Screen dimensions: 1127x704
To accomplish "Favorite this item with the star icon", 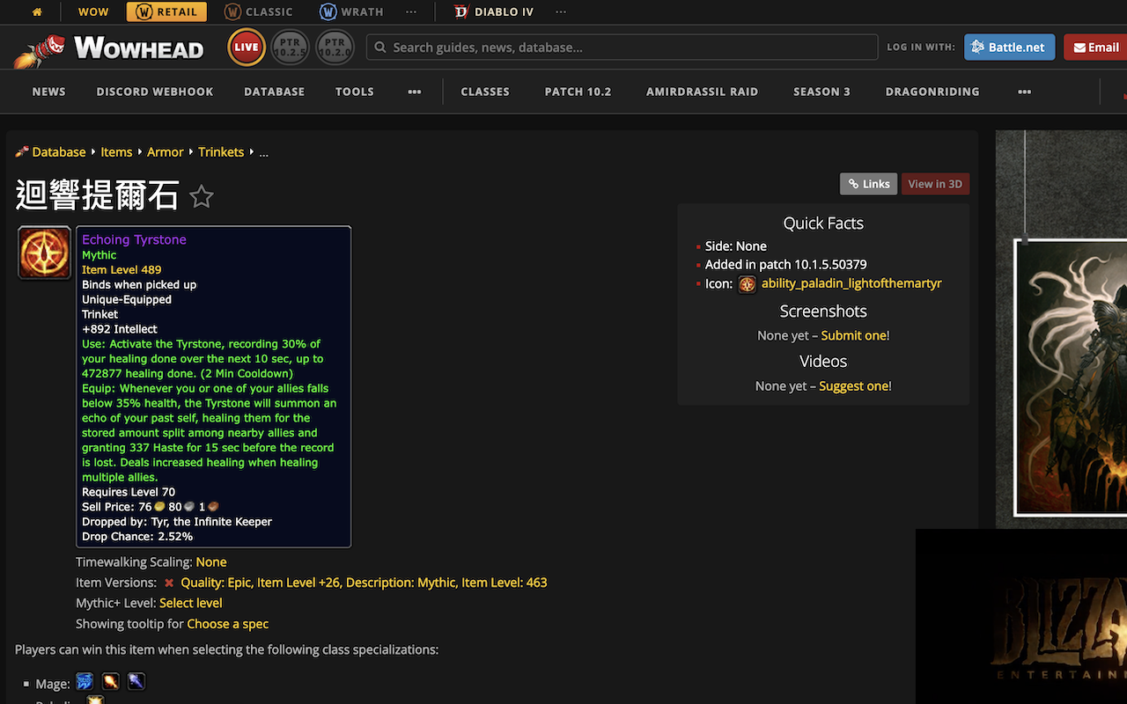I will pyautogui.click(x=202, y=197).
